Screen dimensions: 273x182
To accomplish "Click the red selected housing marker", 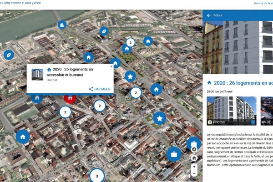I will [x=69, y=97].
